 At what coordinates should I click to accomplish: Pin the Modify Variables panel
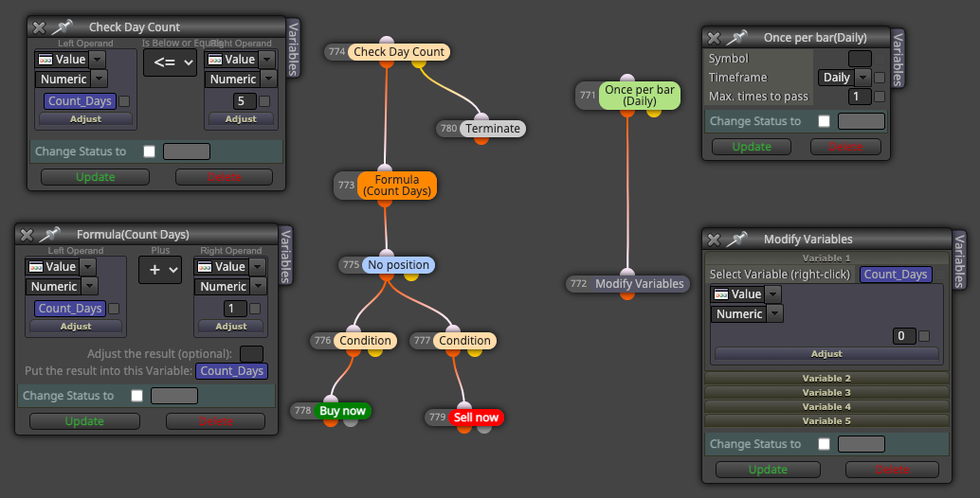pos(736,239)
